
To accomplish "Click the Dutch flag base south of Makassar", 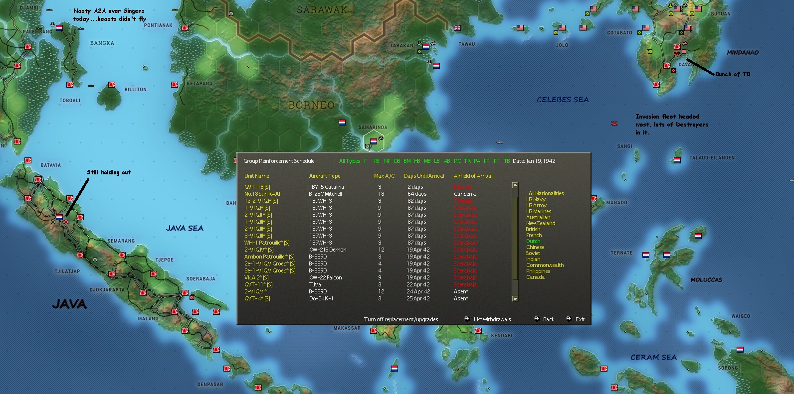I will coord(395,369).
